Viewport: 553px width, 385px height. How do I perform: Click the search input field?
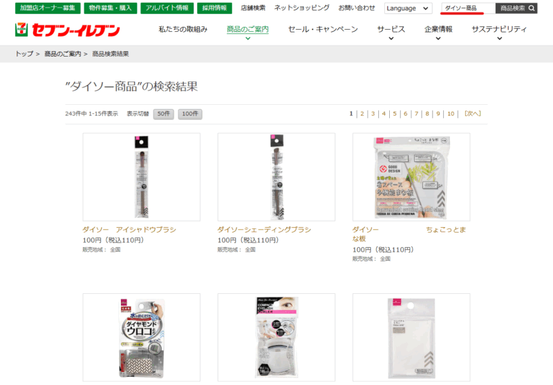point(468,8)
